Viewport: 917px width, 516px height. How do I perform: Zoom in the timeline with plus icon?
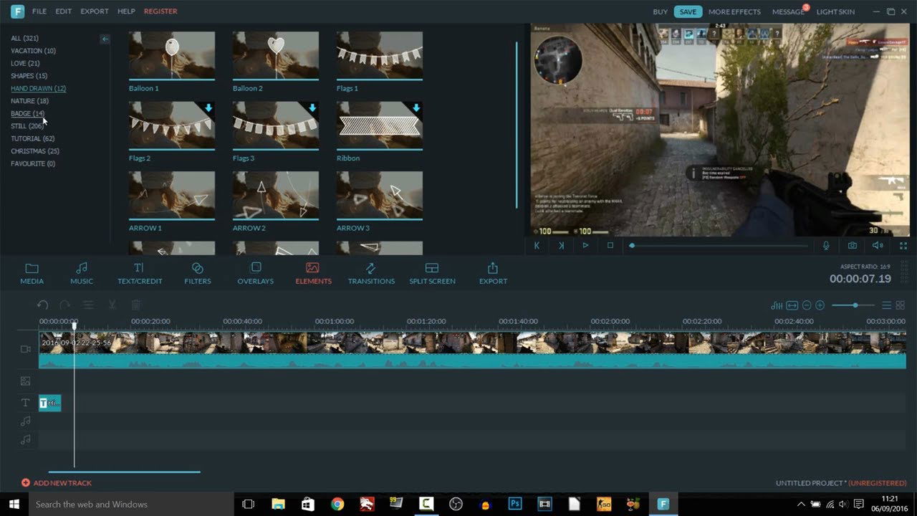pyautogui.click(x=820, y=305)
